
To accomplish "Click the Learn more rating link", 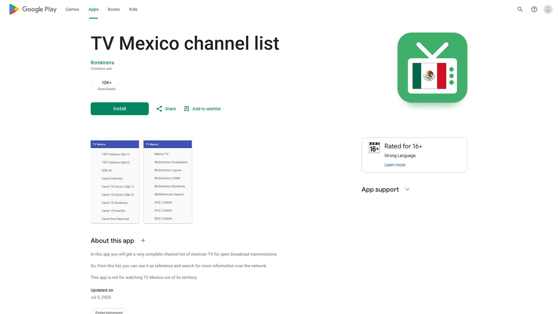I will point(395,165).
